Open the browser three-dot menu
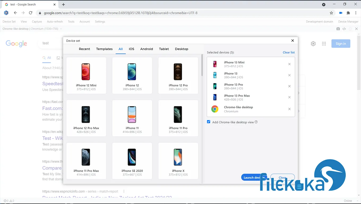Screen dimensions: 361x204 (x=356, y=13)
